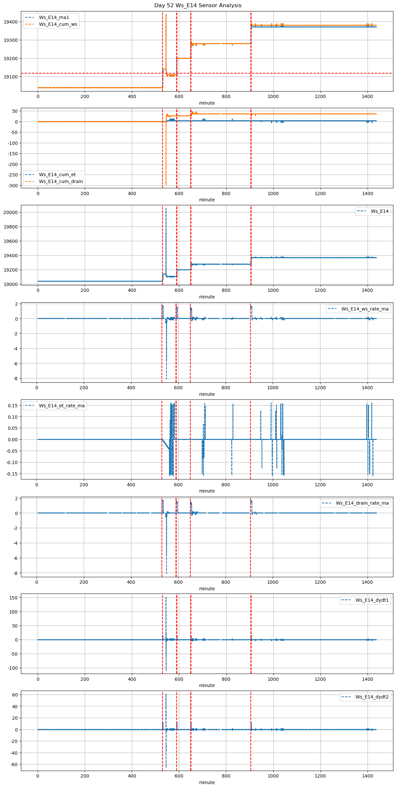Select the Ws_E14_cum_drain legend label
The image size is (396, 788).
61,181
